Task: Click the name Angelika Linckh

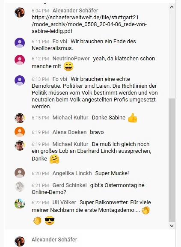Action: coord(72,173)
